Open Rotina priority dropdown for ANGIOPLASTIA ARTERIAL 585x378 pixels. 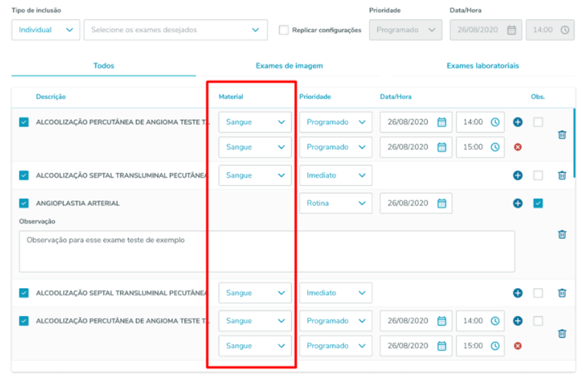(336, 203)
